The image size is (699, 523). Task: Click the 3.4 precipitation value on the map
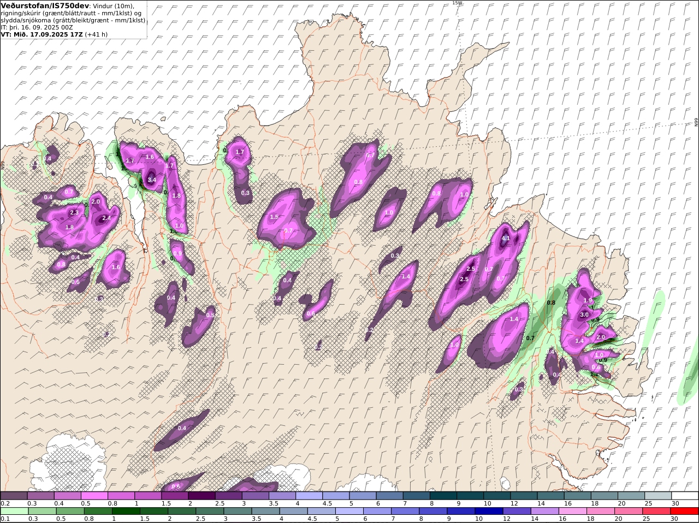[x=152, y=180]
